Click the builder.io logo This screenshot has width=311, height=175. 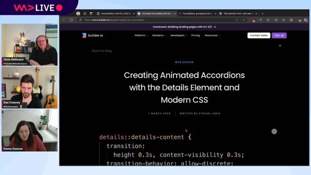(x=92, y=35)
